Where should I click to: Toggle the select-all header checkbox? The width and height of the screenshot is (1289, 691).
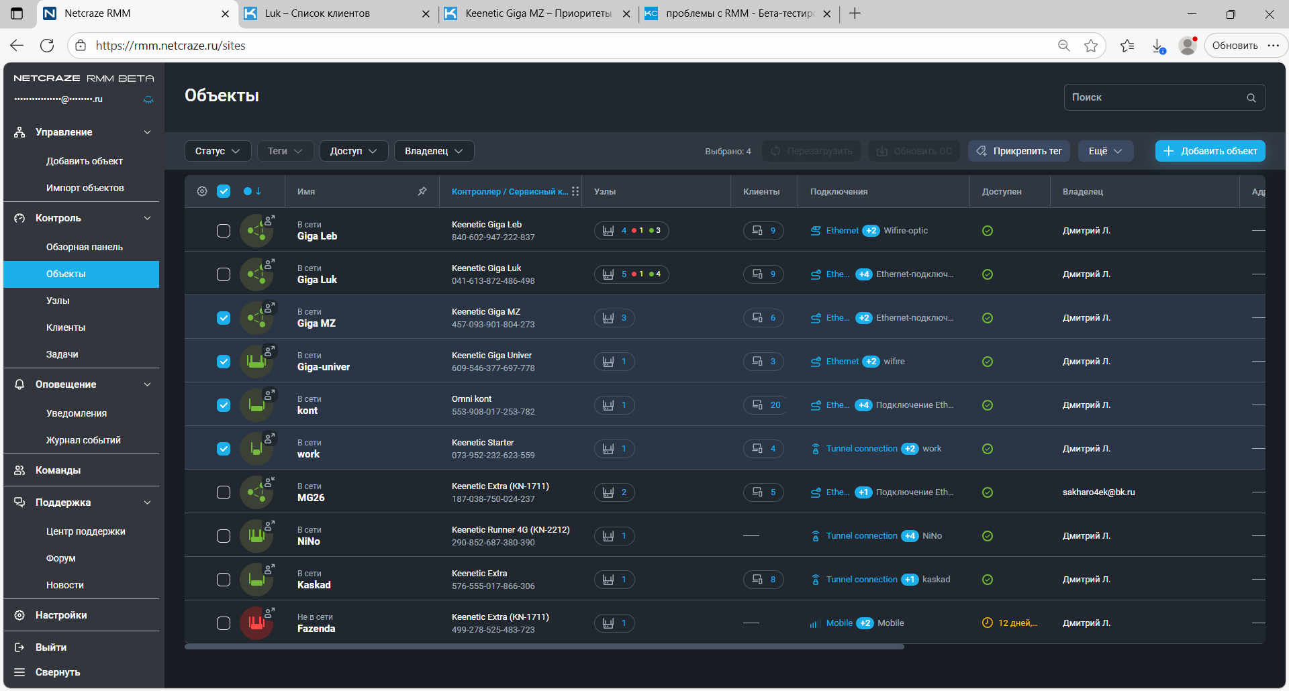(224, 191)
